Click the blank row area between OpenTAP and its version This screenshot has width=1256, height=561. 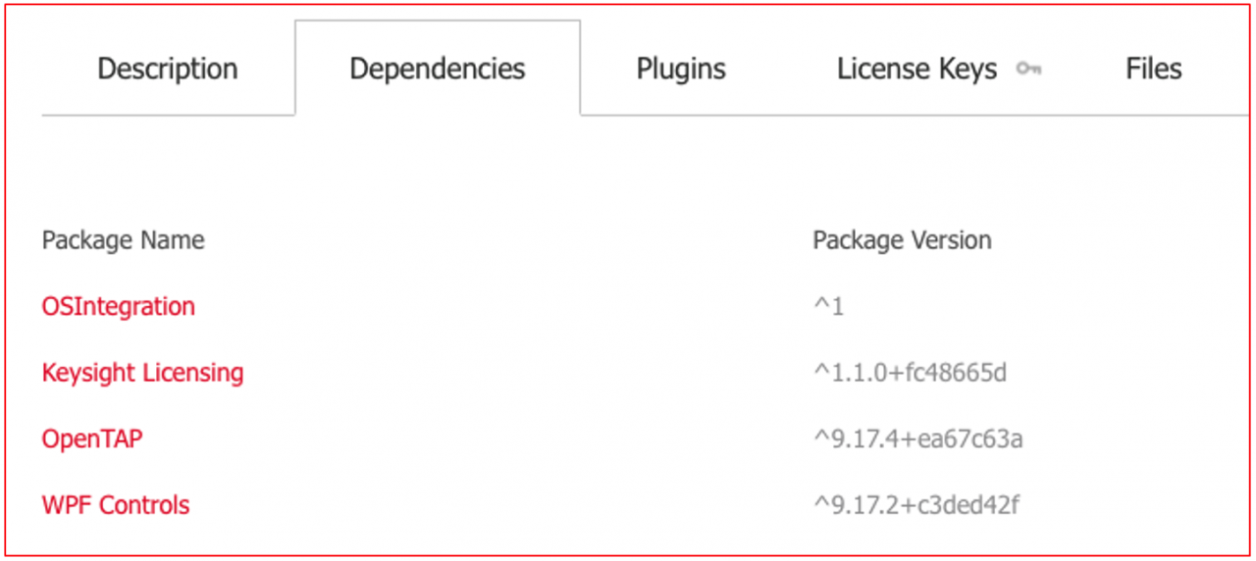point(477,438)
